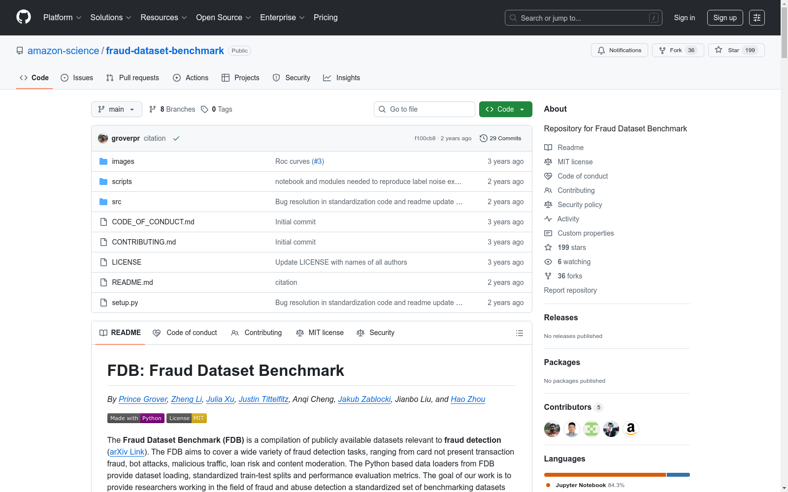The image size is (788, 492).
Task: Click the eye icon beside 6 watching
Action: 548,262
